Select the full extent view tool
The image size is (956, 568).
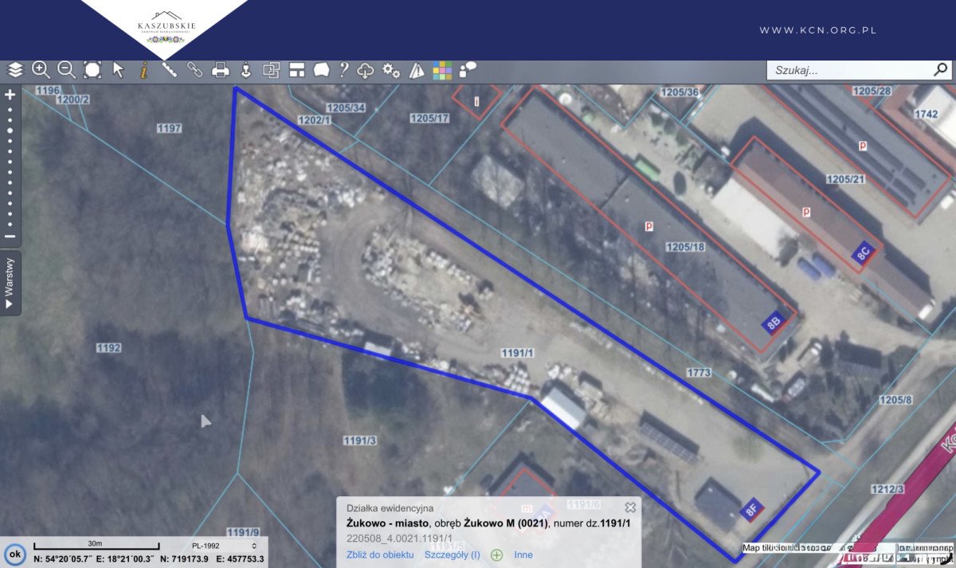pos(92,70)
